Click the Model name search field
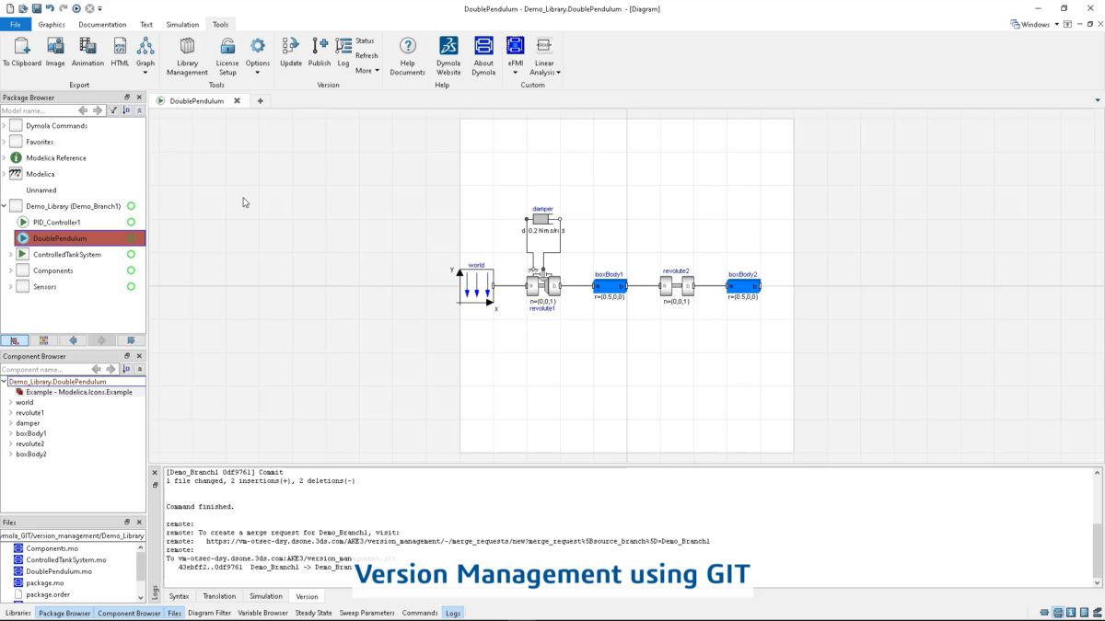 (37, 110)
